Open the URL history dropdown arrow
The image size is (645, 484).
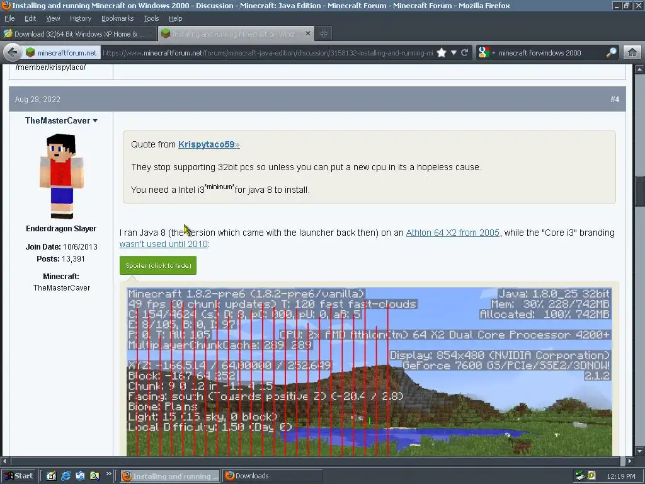tap(454, 53)
